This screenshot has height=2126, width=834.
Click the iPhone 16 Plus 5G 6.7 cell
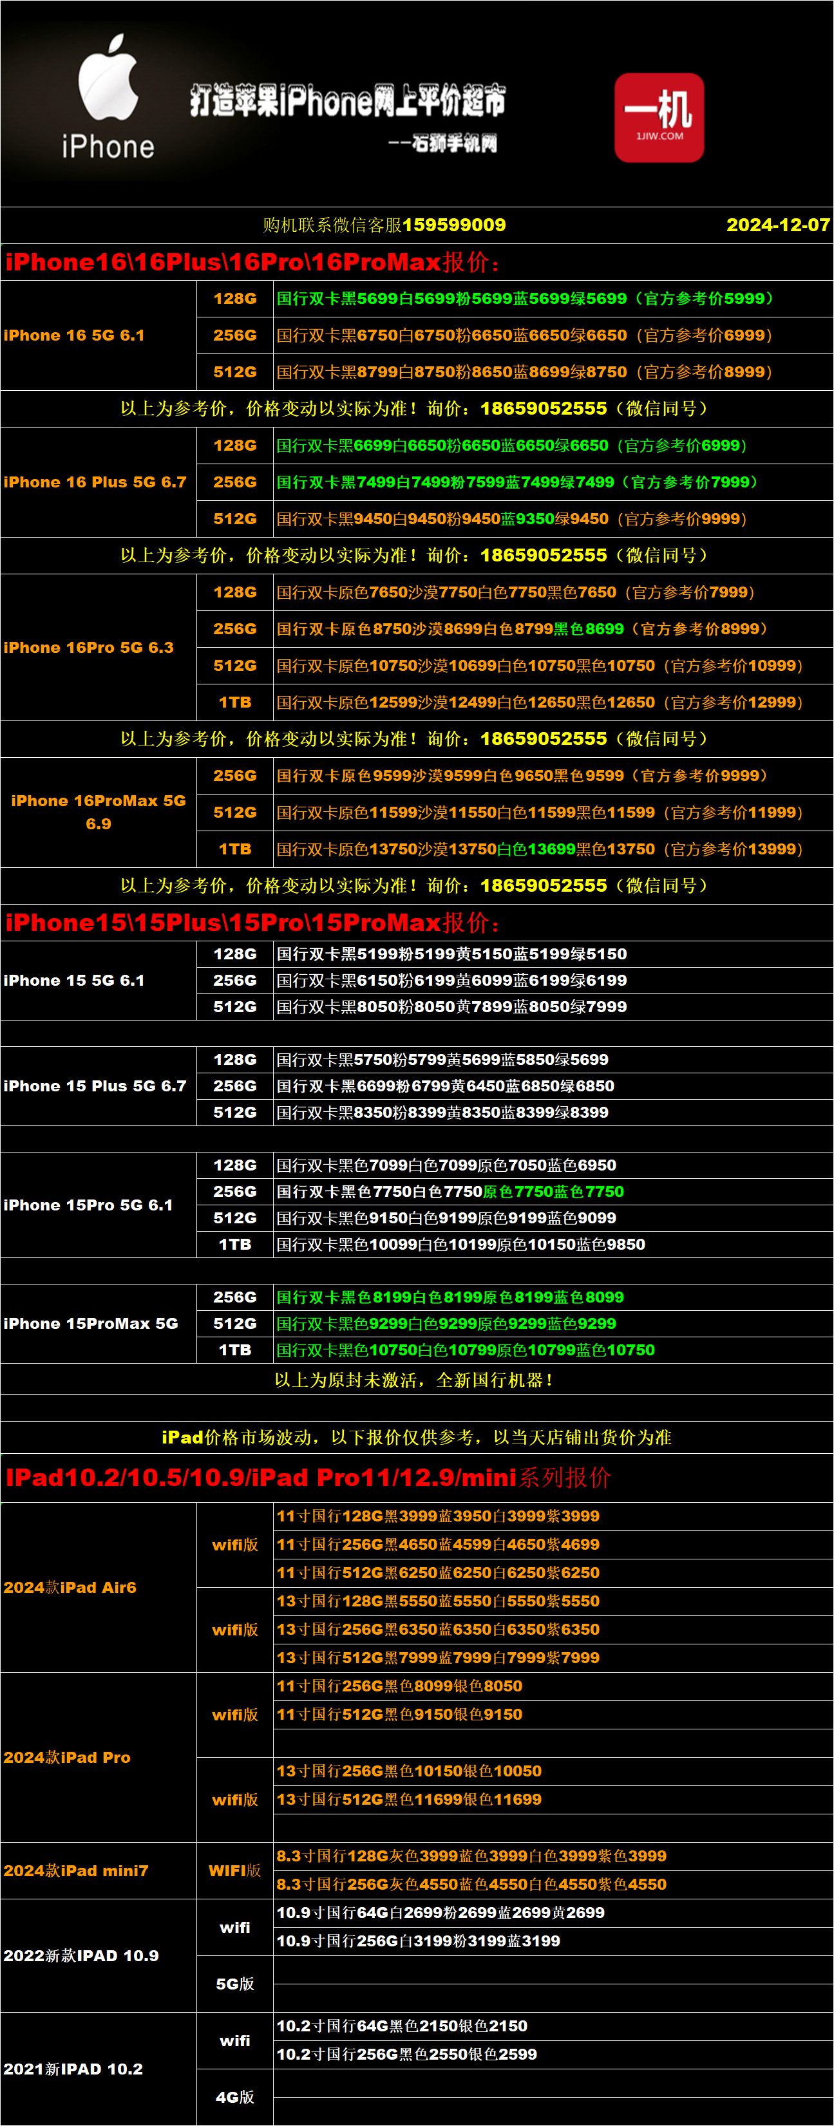[x=99, y=482]
